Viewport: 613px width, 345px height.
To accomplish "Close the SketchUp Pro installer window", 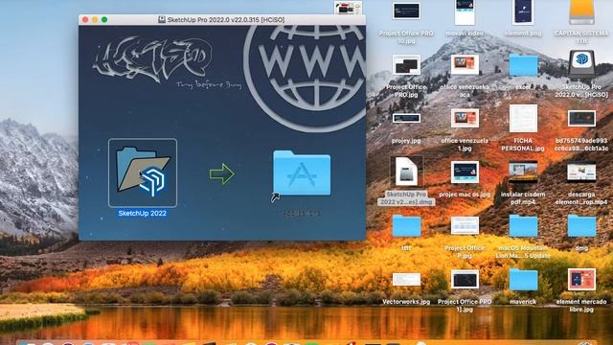I will click(85, 19).
